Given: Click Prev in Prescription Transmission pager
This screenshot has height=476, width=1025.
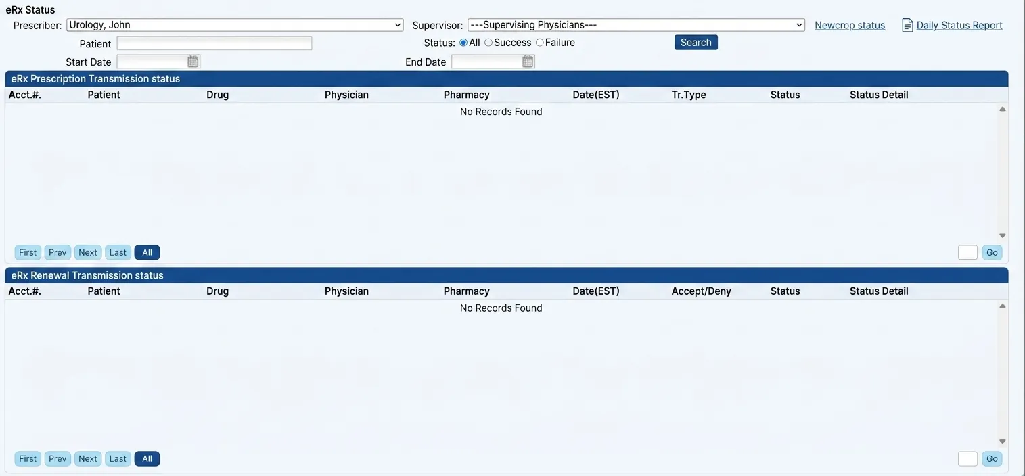Looking at the screenshot, I should [x=58, y=252].
